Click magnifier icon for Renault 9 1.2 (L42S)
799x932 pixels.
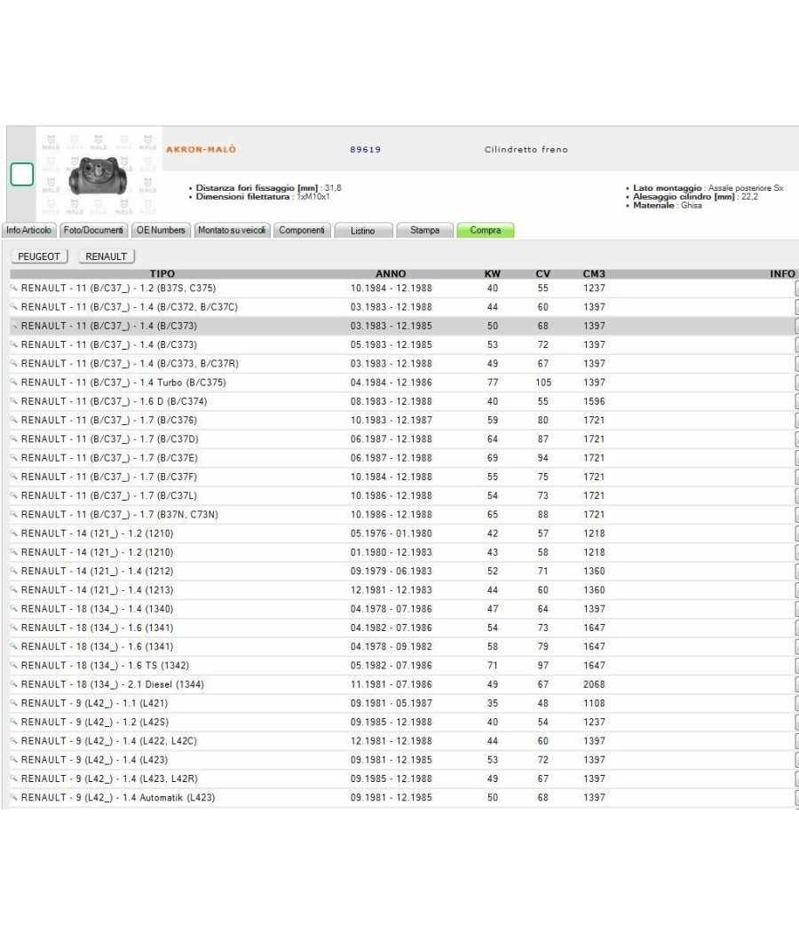click(x=13, y=722)
